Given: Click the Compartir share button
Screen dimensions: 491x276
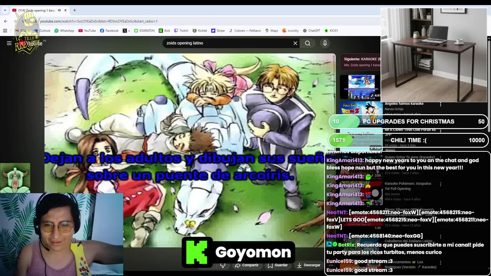Looking at the screenshot, I should [x=247, y=265].
